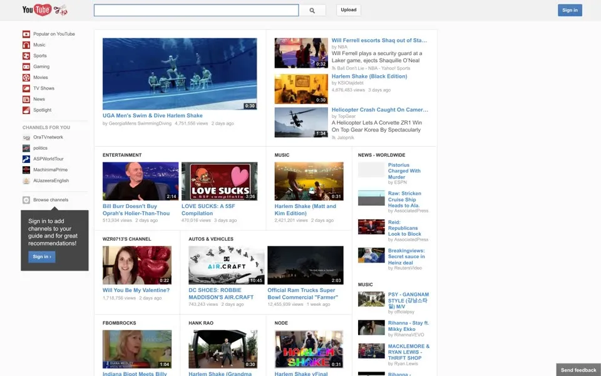Screen dimensions: 601x376
Task: Open KSIOlajidebt channel link
Action: pos(351,83)
